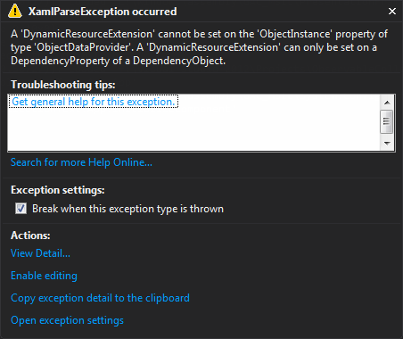Open 'Get general help for this exception' link
The width and height of the screenshot is (403, 339).
(94, 102)
